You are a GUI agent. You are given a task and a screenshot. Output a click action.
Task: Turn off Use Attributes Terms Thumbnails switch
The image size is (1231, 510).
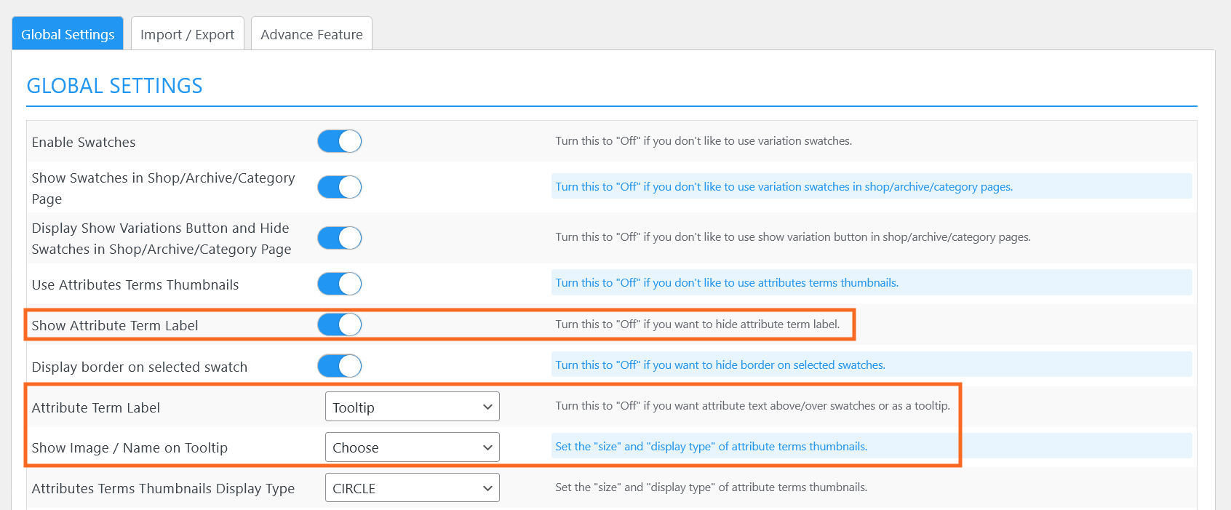pos(339,284)
